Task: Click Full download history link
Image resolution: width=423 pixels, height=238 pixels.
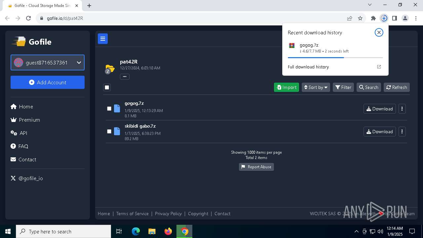Action: coord(308,67)
